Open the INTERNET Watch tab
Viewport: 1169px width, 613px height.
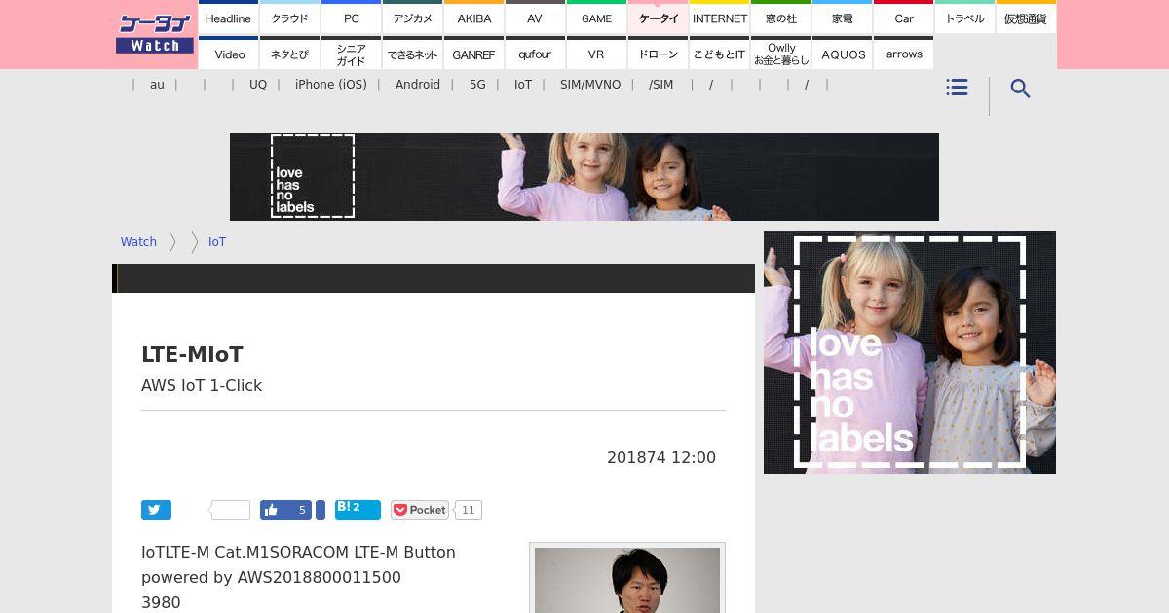(x=719, y=18)
